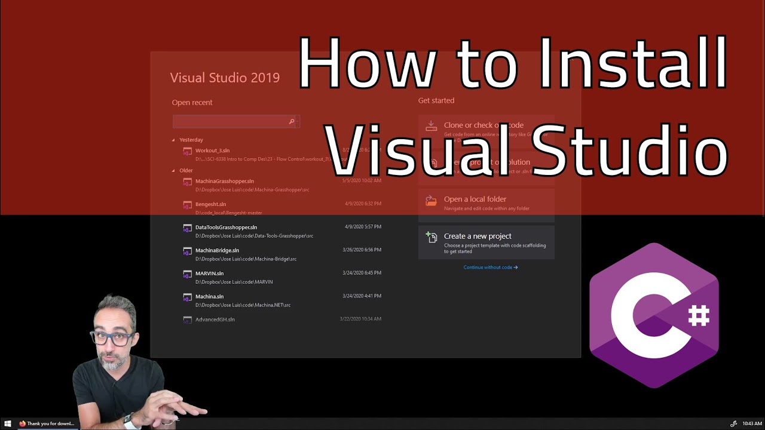Click the date 3/24/2020 6:45 PM
This screenshot has height=430, width=765.
click(x=362, y=272)
